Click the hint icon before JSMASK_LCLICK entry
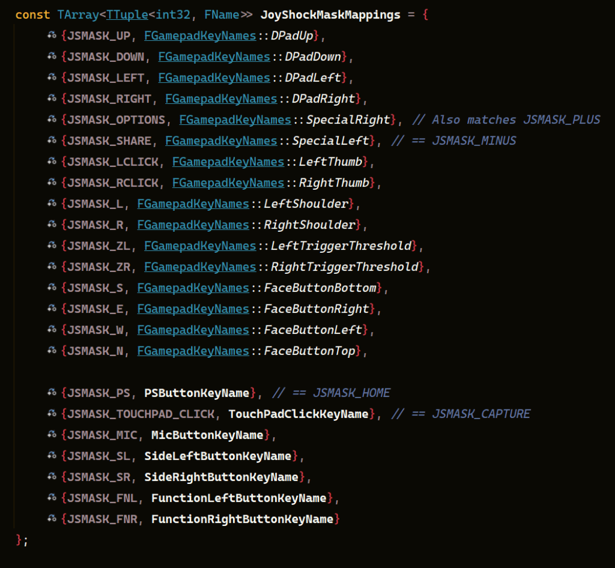This screenshot has width=615, height=568. [x=52, y=162]
